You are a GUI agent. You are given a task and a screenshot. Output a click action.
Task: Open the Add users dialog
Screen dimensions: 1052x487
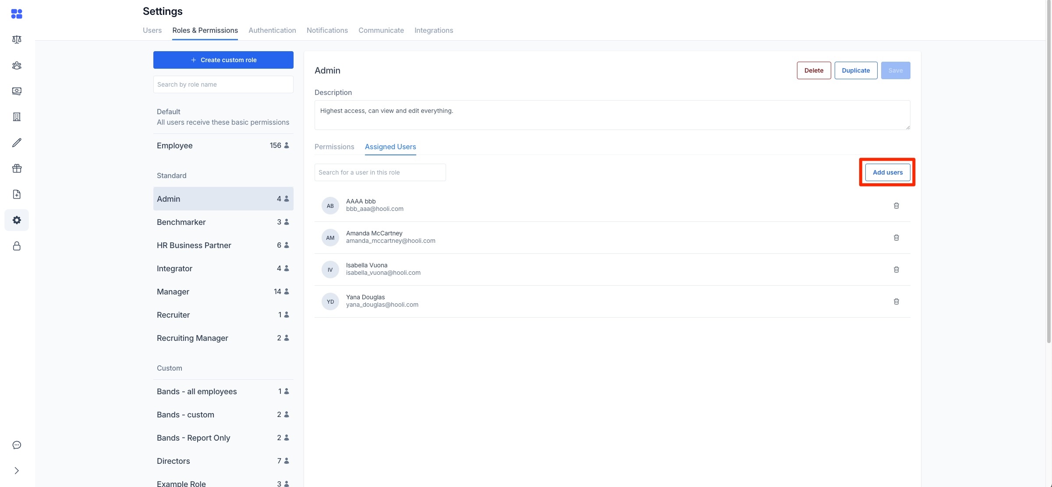click(x=887, y=172)
